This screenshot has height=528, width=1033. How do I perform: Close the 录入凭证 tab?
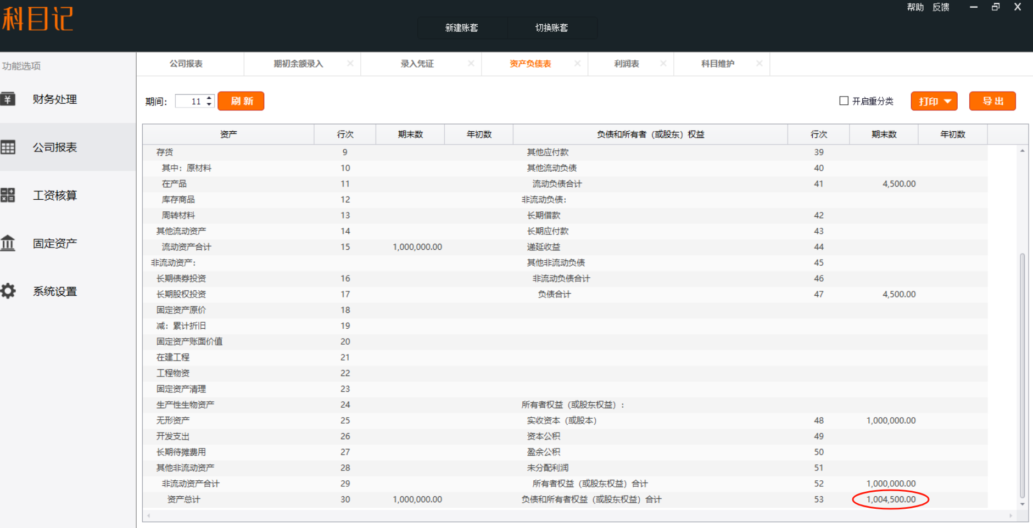point(471,64)
